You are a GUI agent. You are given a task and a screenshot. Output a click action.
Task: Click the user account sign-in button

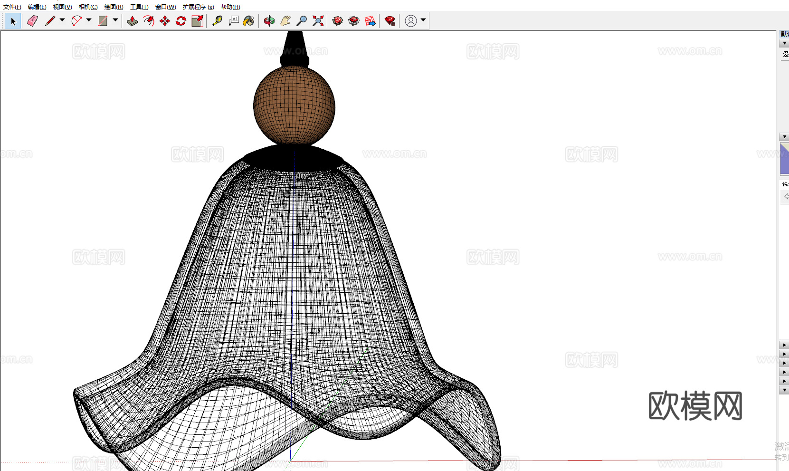[411, 21]
